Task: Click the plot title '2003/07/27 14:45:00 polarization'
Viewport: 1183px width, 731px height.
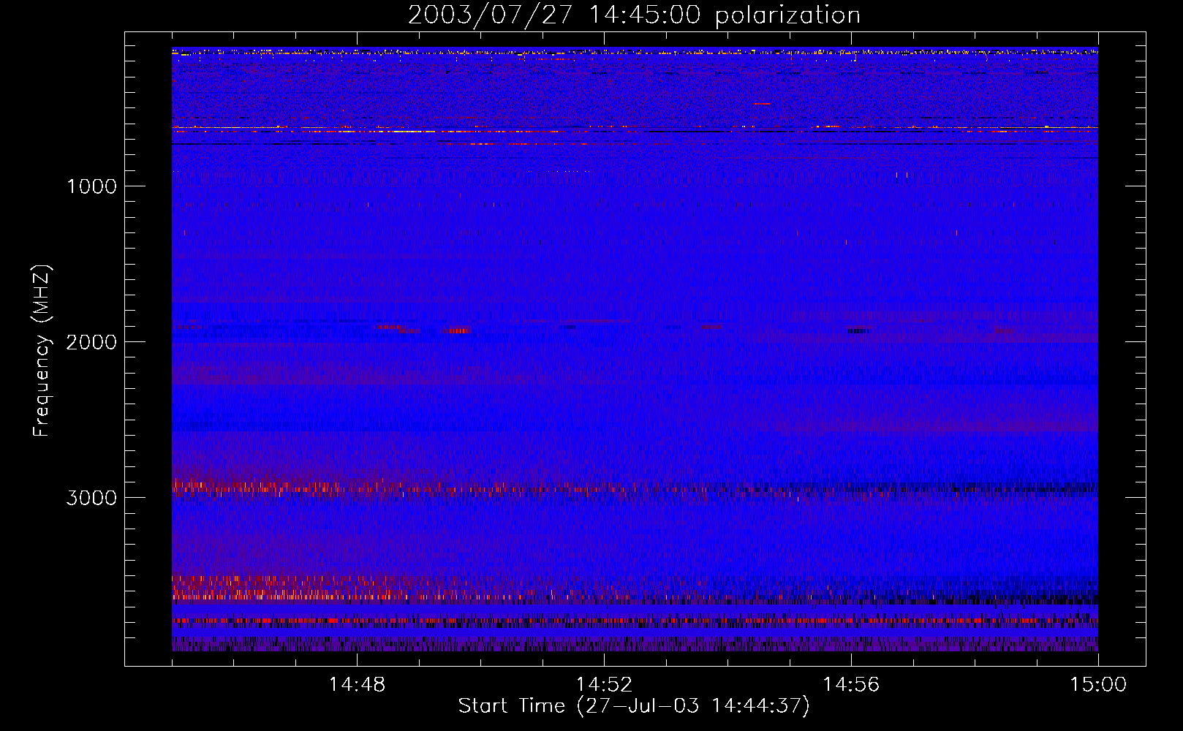Action: pyautogui.click(x=634, y=15)
